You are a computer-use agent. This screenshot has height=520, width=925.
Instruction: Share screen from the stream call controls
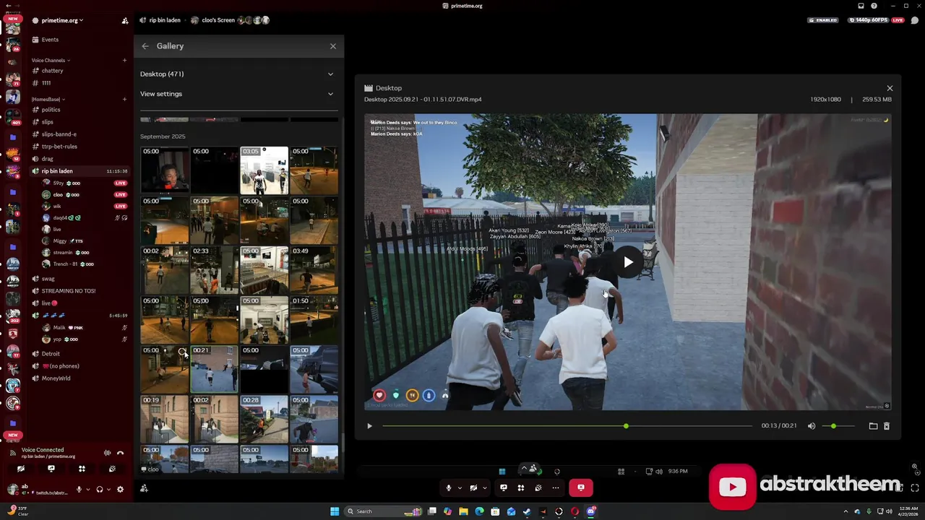pyautogui.click(x=504, y=488)
